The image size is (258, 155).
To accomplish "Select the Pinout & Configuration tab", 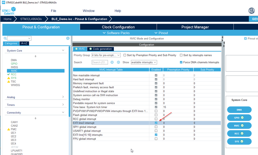I will point(41,27).
